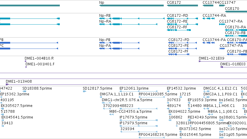Select the Np-PB protein feature
This screenshot has width=247, height=139.
[119, 43]
